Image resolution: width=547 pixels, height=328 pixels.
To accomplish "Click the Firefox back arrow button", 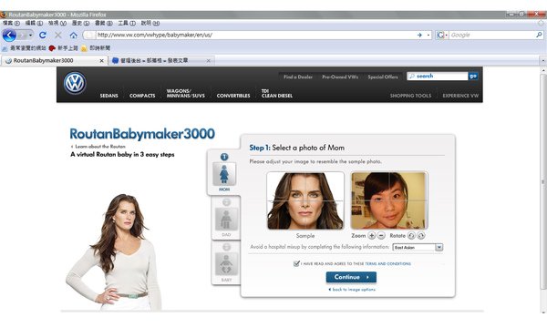I will [9, 36].
